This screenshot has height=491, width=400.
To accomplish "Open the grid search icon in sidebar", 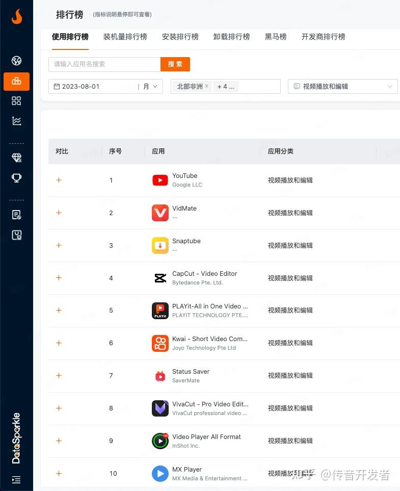I will pyautogui.click(x=17, y=101).
